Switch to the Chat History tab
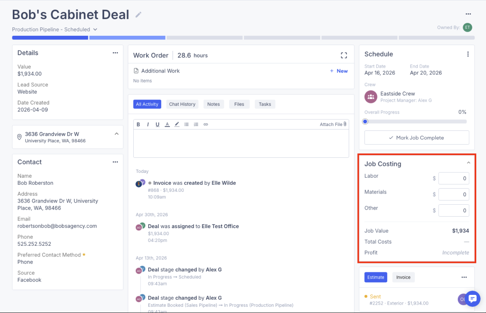The height and width of the screenshot is (313, 486). click(x=182, y=104)
